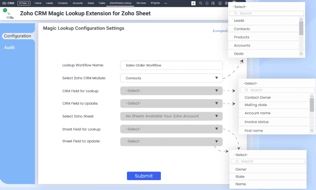Open the Deals tab in top bar
This screenshot has height=190, width=316.
click(x=91, y=3)
